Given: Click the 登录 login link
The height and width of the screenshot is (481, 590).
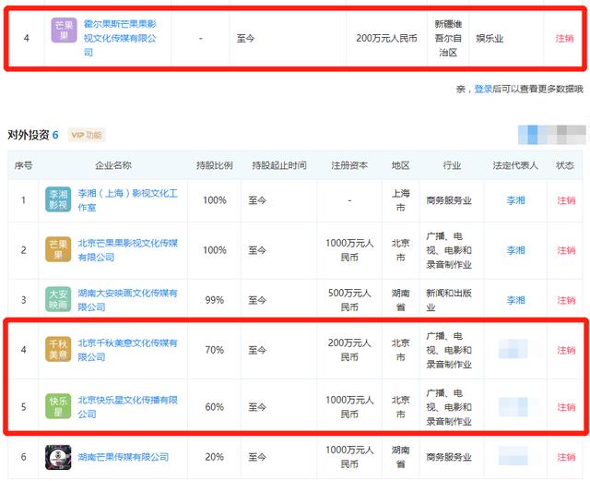Looking at the screenshot, I should point(483,90).
